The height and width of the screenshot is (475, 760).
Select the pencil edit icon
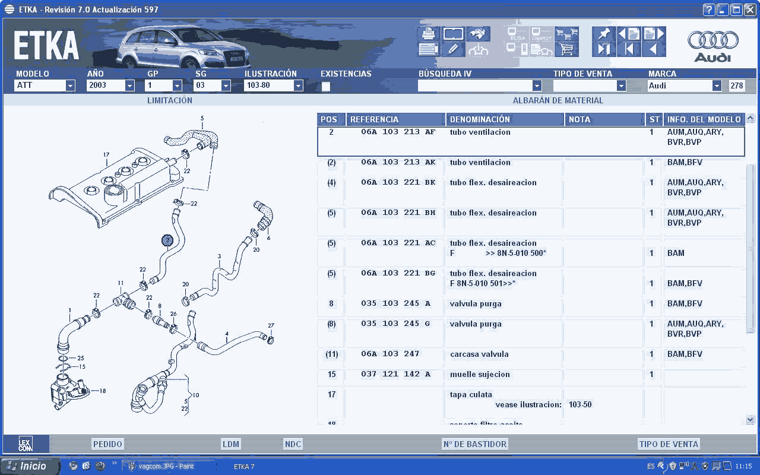[x=453, y=49]
